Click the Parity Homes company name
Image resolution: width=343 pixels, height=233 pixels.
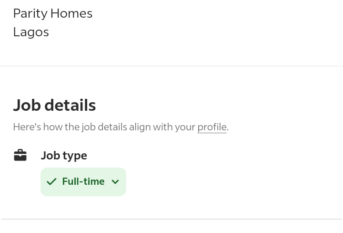tap(53, 13)
